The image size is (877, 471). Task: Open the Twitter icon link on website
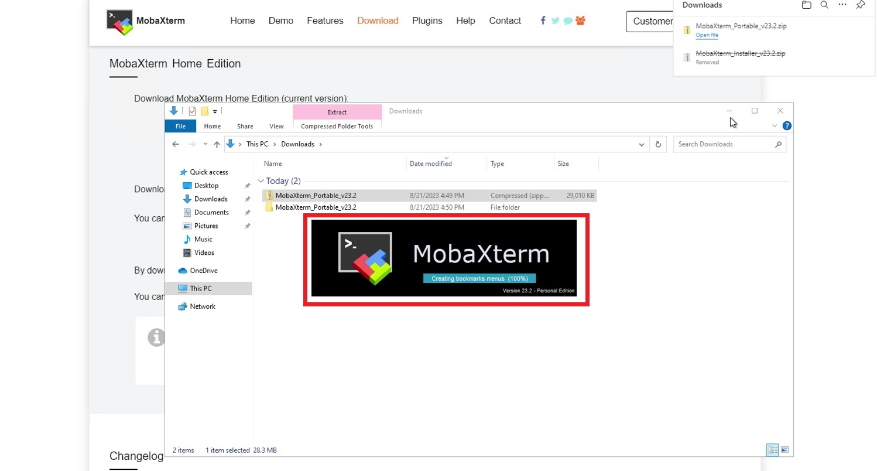555,21
